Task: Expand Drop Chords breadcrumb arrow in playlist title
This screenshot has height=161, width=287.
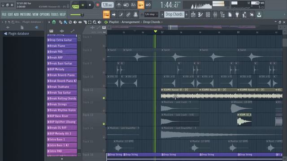Action: 162,22
